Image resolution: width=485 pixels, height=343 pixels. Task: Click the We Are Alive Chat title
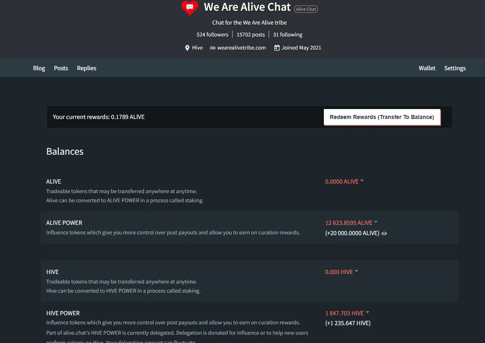coord(247,7)
